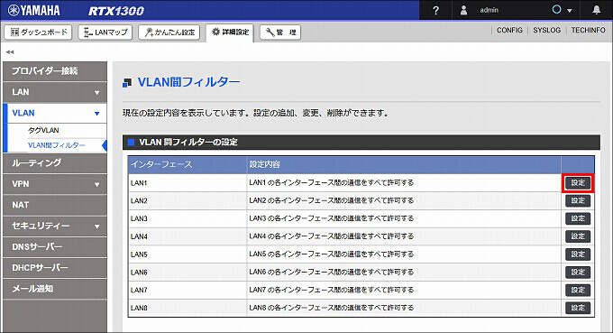The width and height of the screenshot is (613, 333).
Task: Collapse sidebar with double-arrow icon
Action: [x=10, y=51]
